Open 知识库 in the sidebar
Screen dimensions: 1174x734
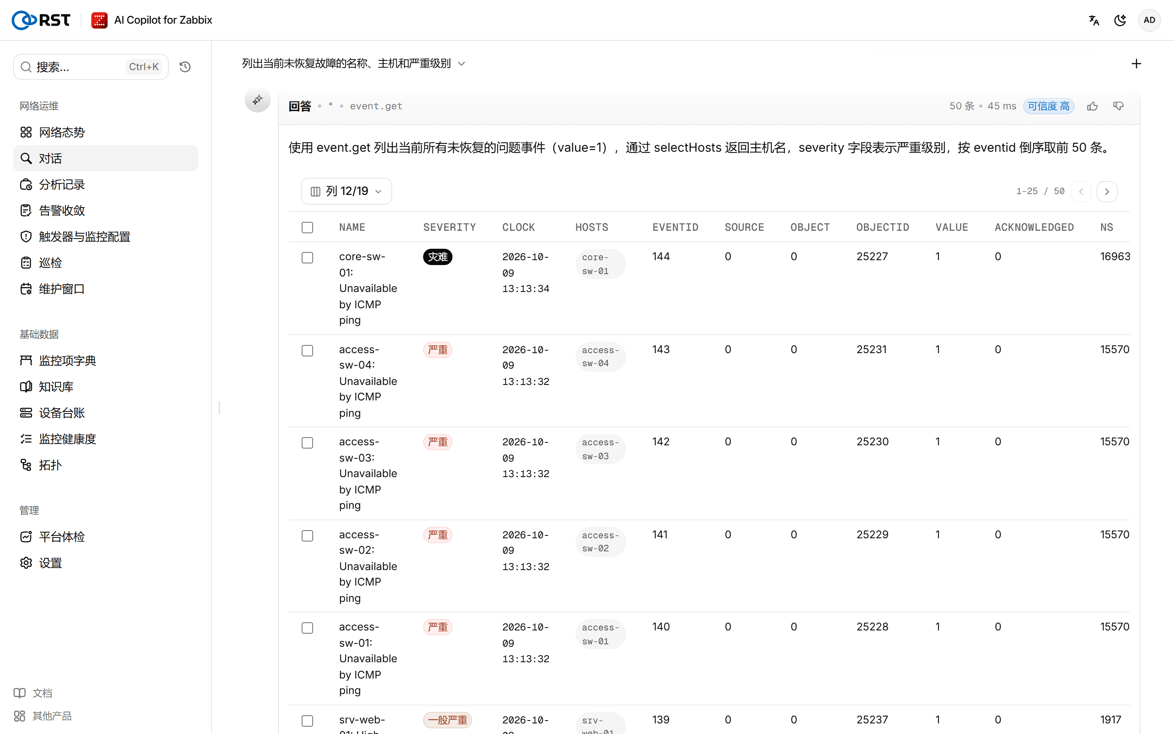105,387
